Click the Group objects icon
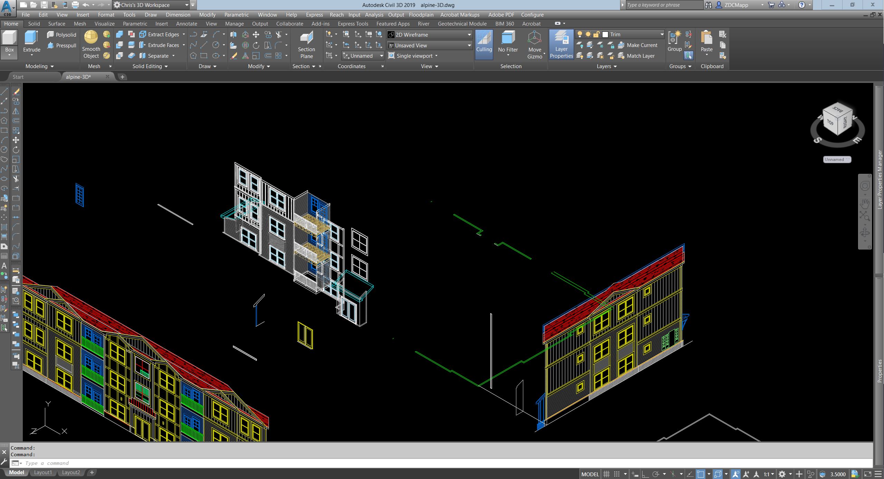The image size is (884, 479). (674, 39)
